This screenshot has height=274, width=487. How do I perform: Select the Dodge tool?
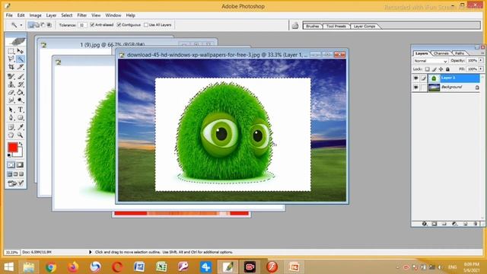[x=21, y=100]
